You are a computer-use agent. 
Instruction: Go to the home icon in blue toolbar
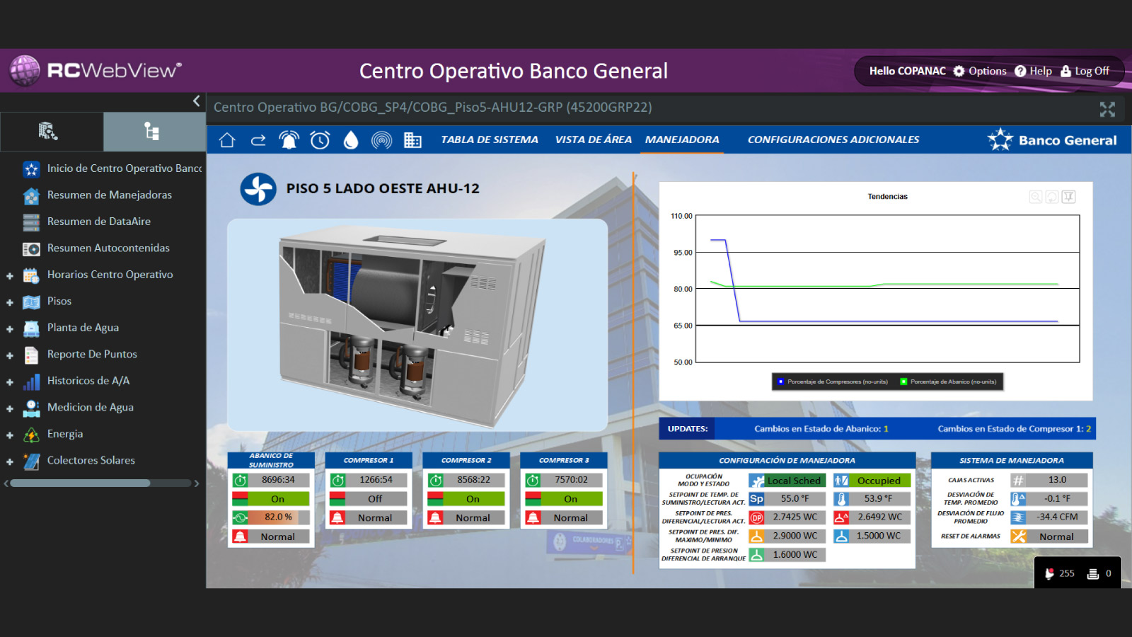pos(227,140)
